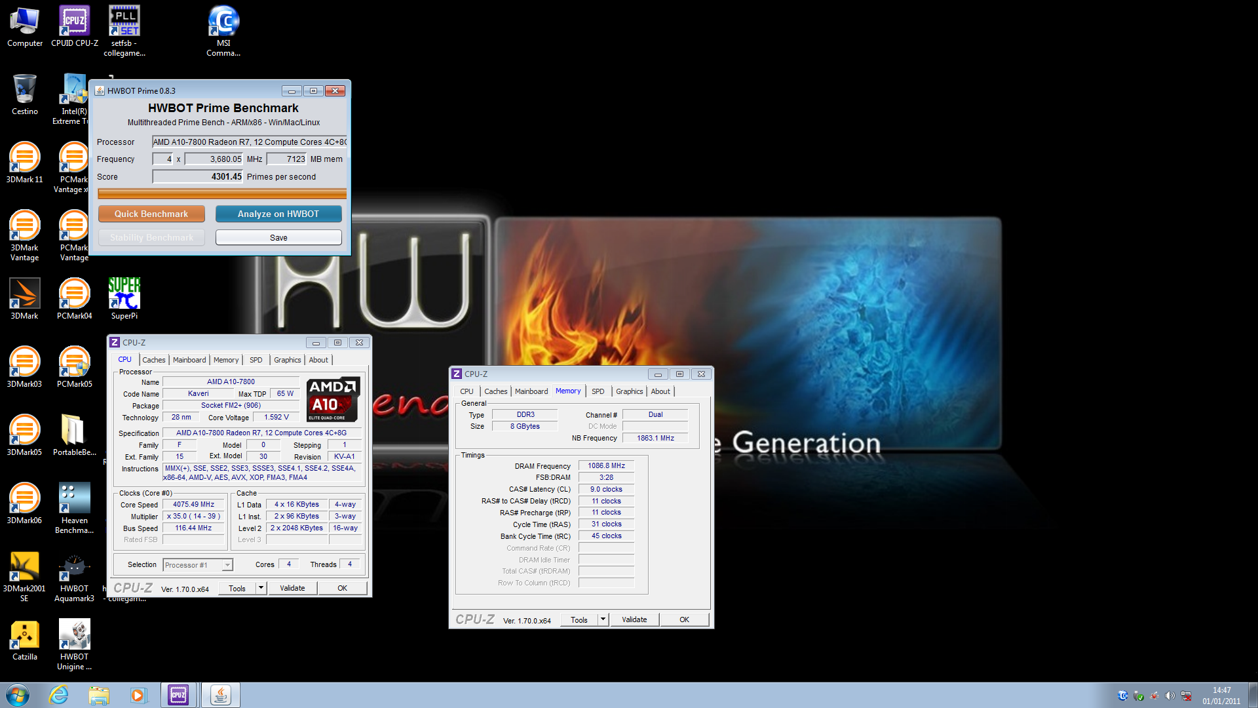The height and width of the screenshot is (708, 1258).
Task: Open HWBOT Aquamark3 shortcut
Action: tap(75, 578)
